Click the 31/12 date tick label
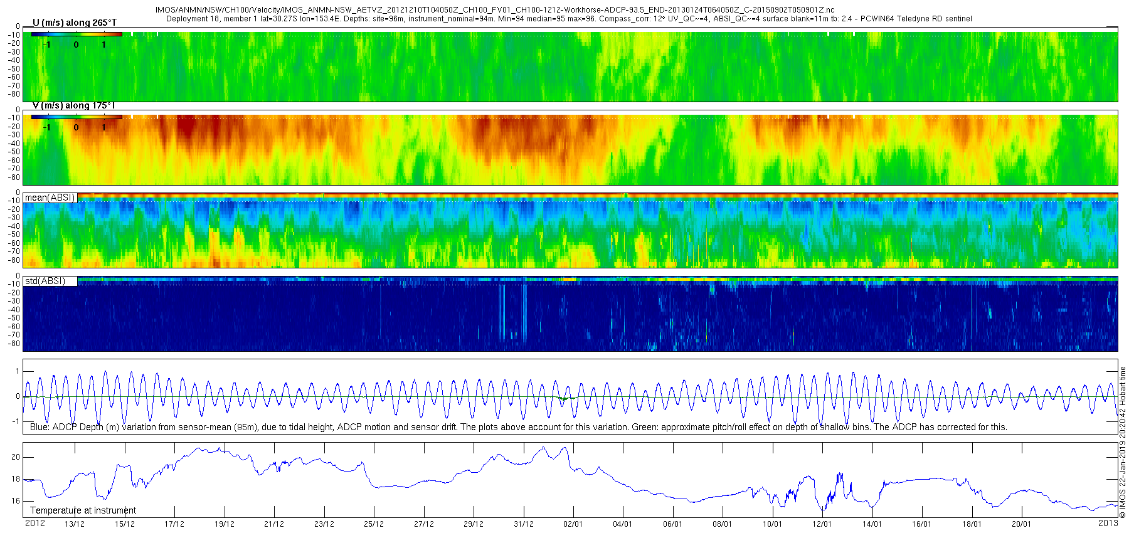 524,524
